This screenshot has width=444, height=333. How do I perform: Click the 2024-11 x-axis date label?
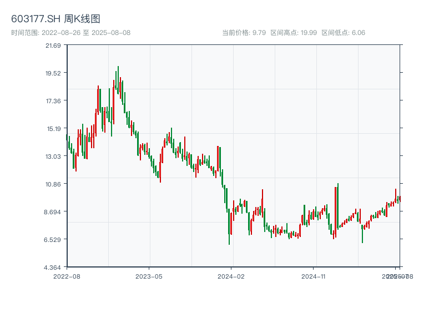(x=314, y=276)
